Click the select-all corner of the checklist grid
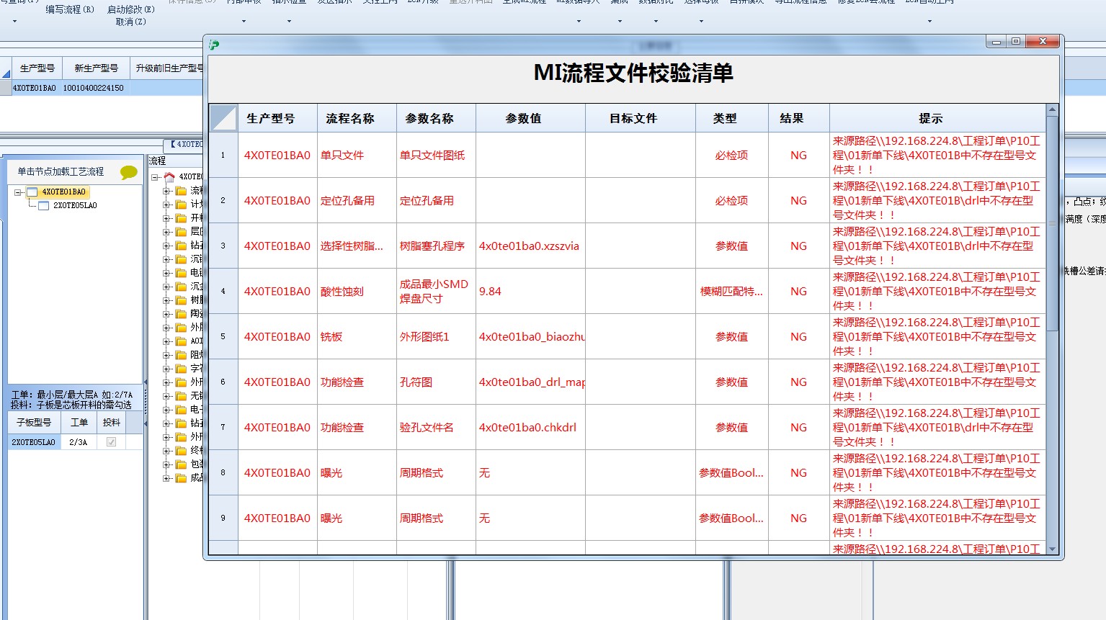Screen dimensions: 1106x620 223,118
